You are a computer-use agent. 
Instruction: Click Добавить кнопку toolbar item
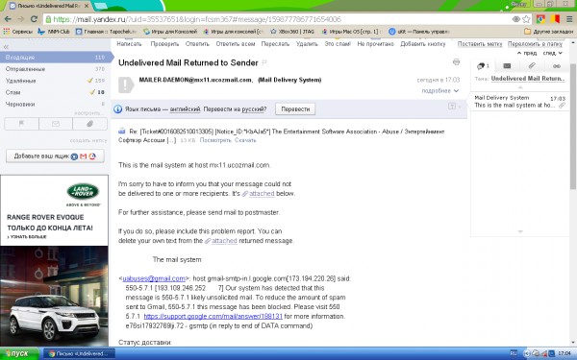(x=423, y=44)
